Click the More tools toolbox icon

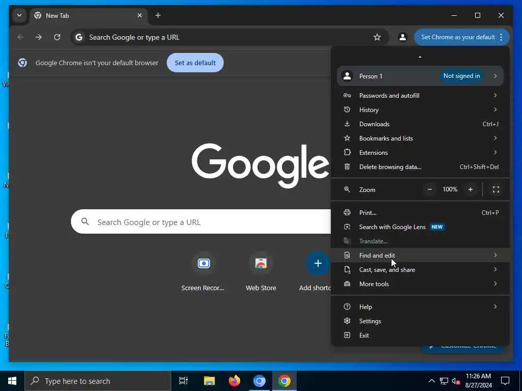(347, 284)
